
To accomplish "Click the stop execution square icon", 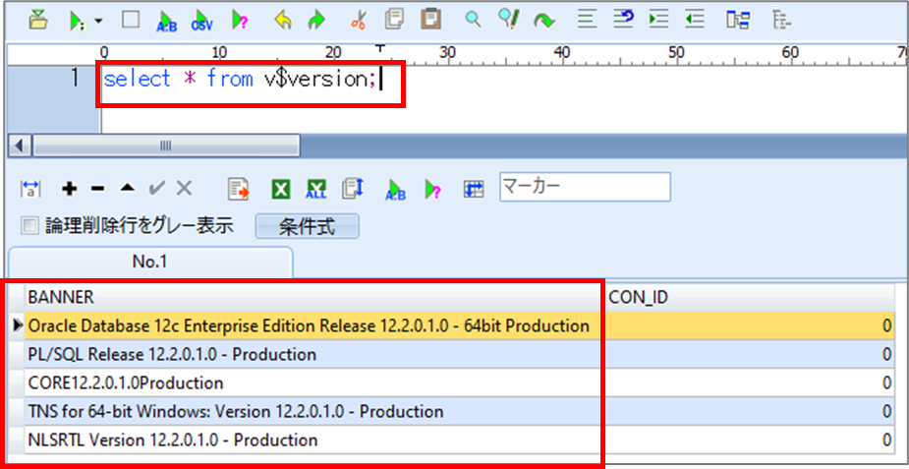I will click(x=131, y=21).
